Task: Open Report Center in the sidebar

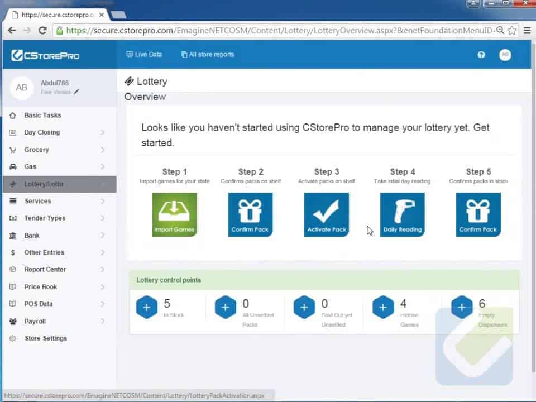Action: pos(60,269)
